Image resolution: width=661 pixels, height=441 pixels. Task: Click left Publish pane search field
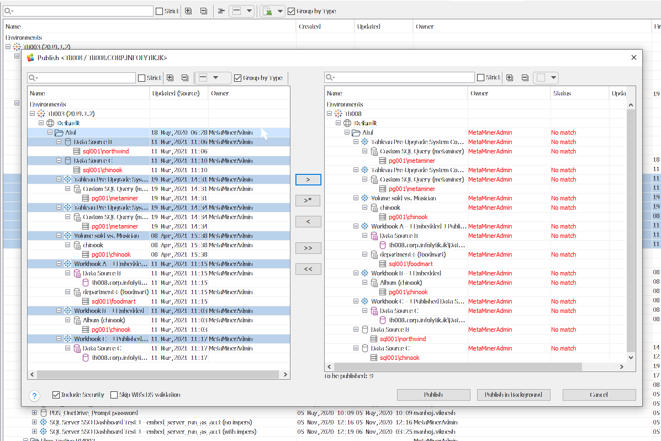coord(82,78)
